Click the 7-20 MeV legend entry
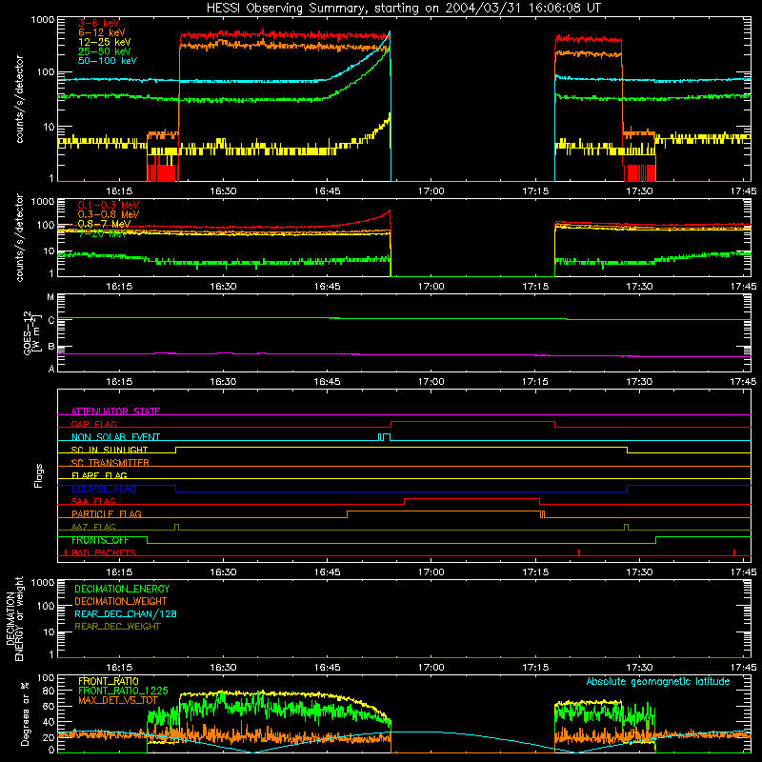Viewport: 762px width, 762px height. point(103,233)
